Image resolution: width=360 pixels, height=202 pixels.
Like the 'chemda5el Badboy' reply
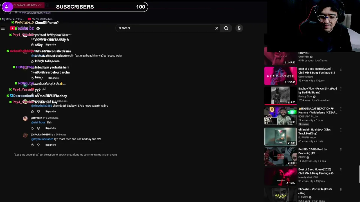pyautogui.click(x=32, y=111)
